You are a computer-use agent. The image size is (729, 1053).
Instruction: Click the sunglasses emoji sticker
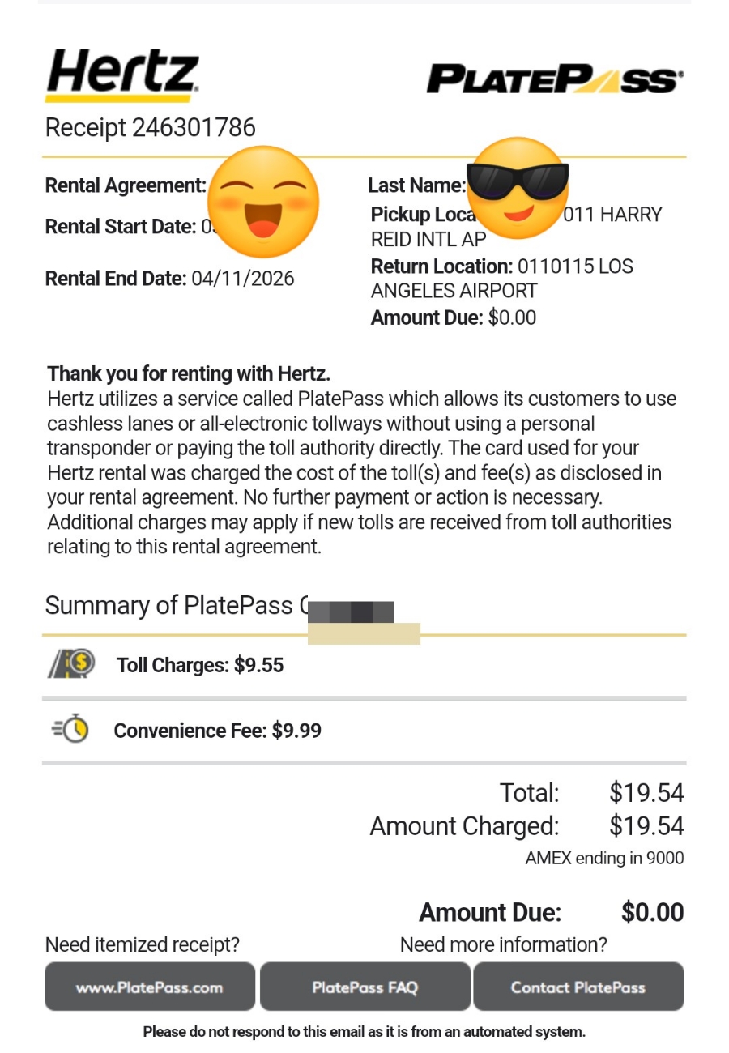pos(518,188)
